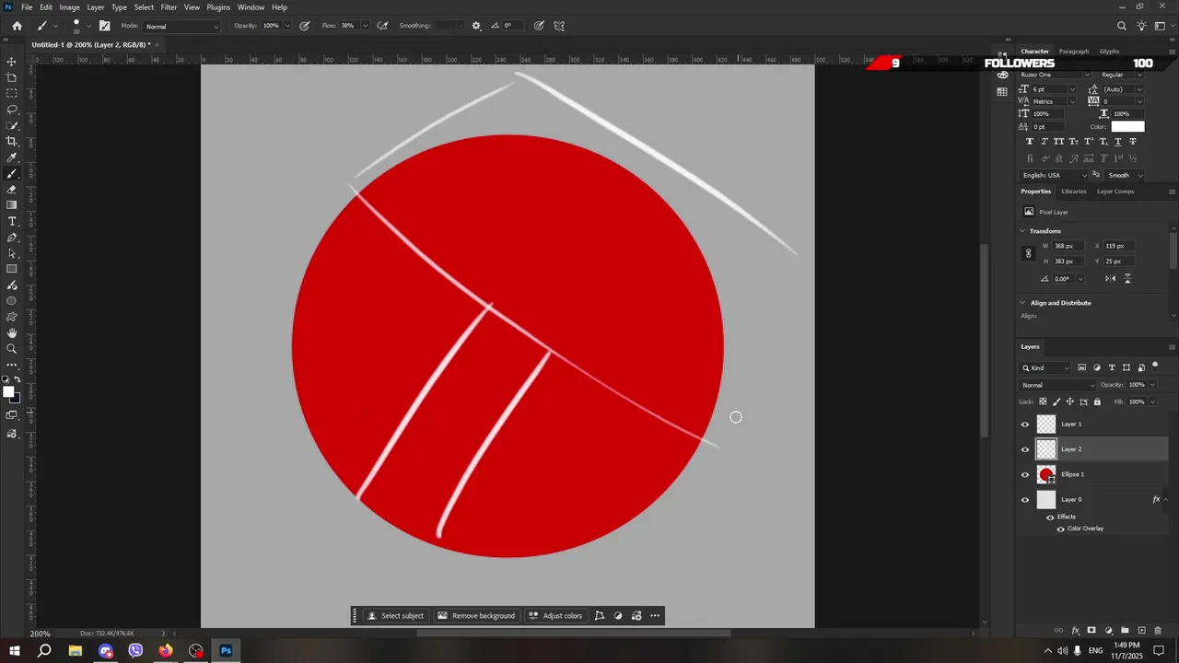Click the text Color swatch

[1127, 127]
